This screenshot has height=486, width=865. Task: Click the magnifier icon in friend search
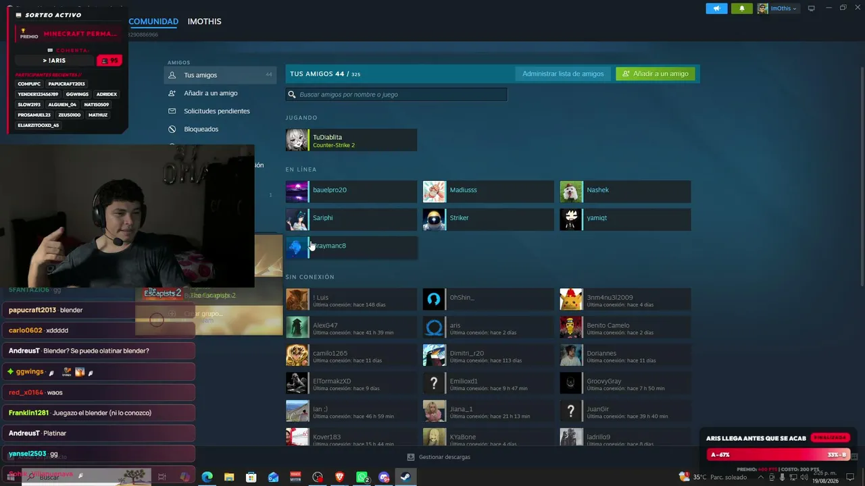292,95
